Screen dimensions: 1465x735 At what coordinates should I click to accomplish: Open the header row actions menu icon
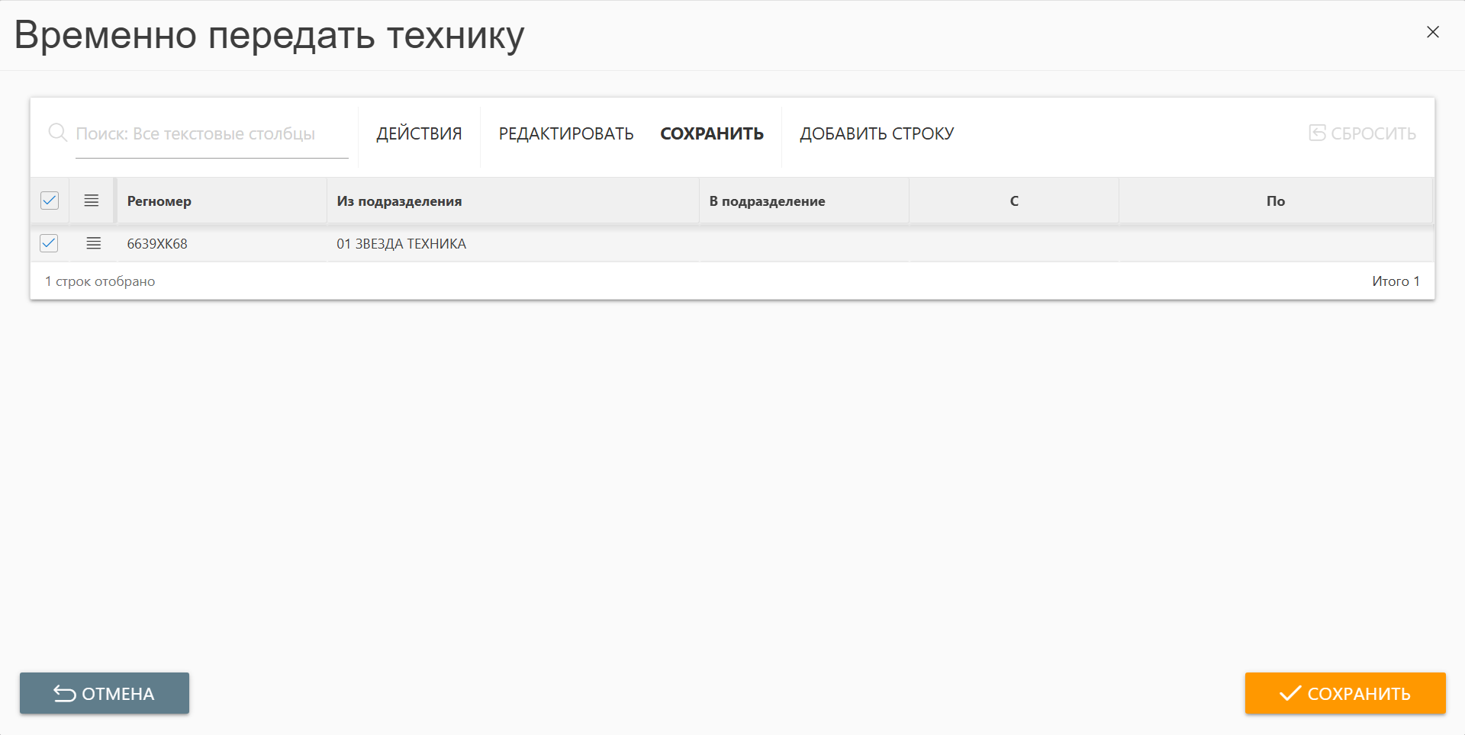tap(92, 201)
